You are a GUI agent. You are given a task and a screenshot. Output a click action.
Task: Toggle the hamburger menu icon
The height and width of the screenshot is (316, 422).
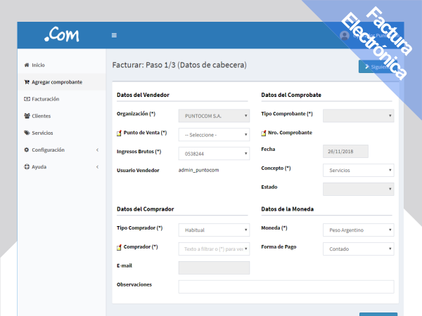pos(114,35)
